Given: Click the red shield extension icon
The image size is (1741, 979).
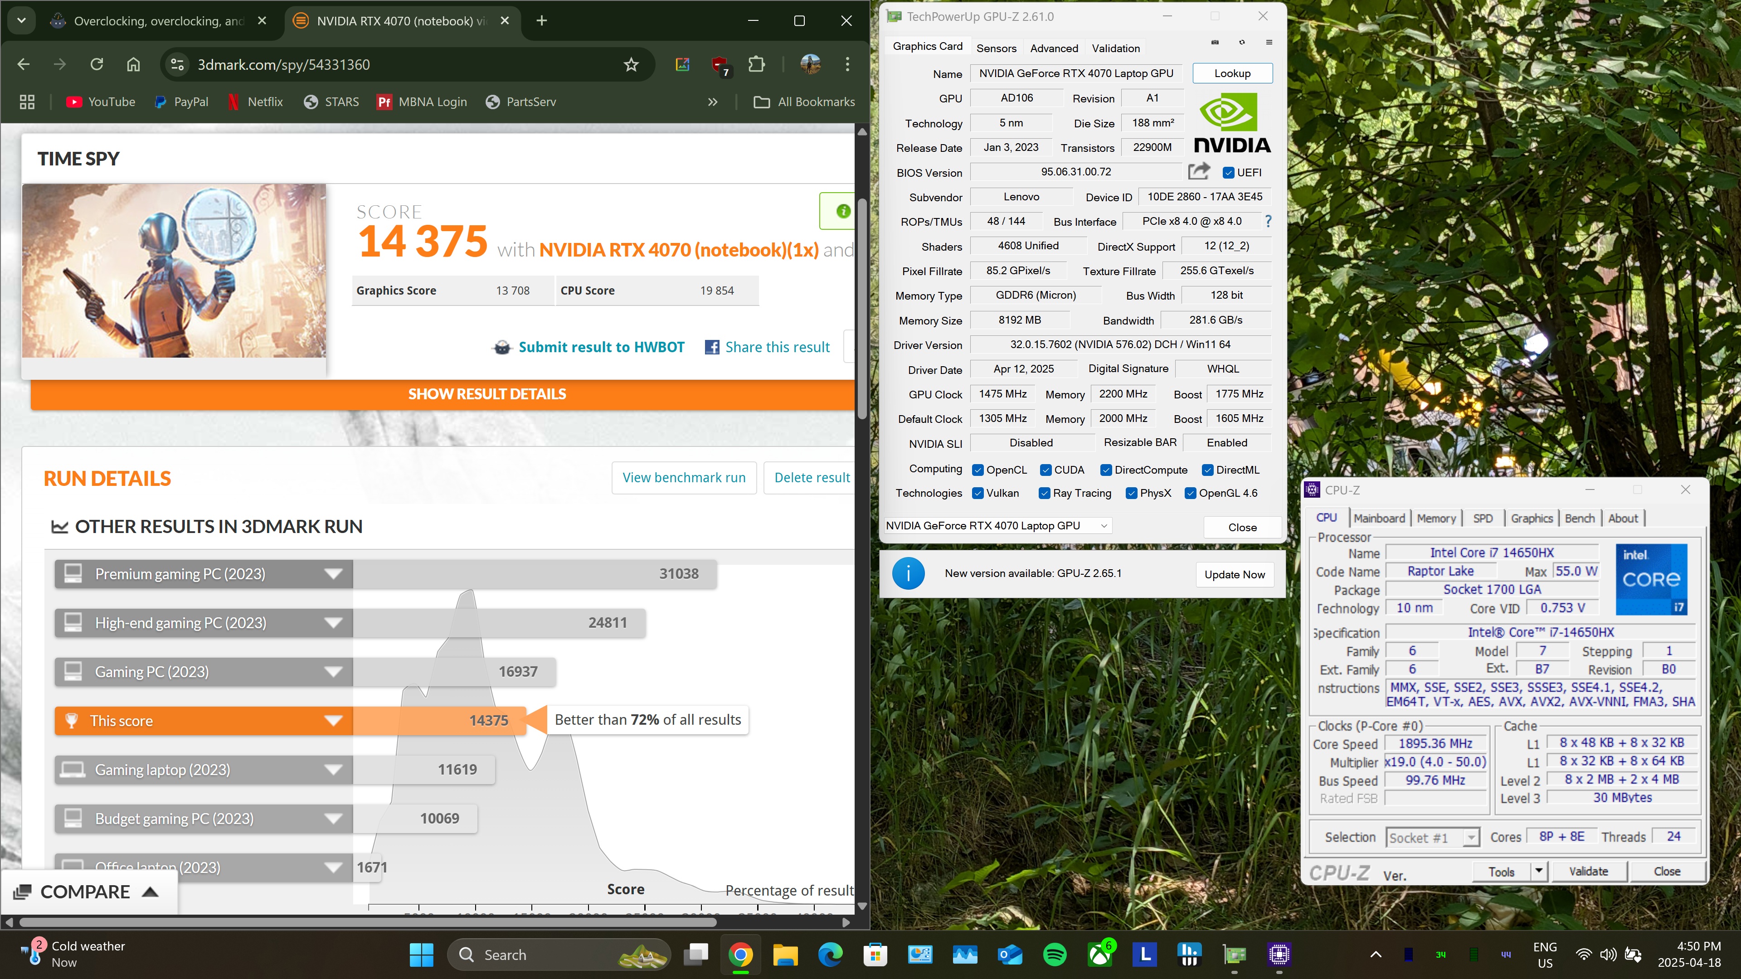Looking at the screenshot, I should (720, 65).
